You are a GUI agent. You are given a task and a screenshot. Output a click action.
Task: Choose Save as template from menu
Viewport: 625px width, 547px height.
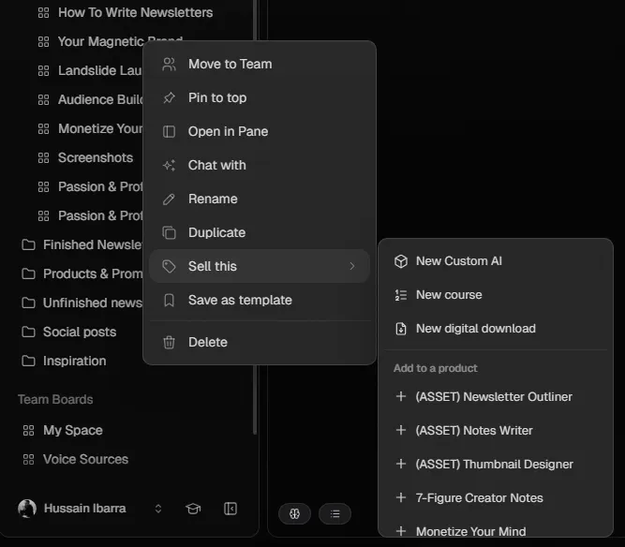[259, 300]
